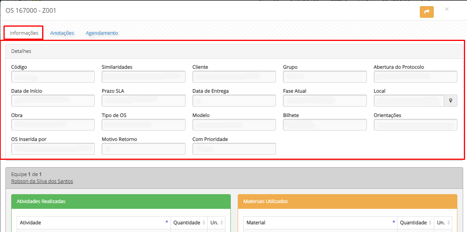The image size is (467, 232).
Task: Sort materials by Quantidade column arrows
Action: (x=430, y=223)
